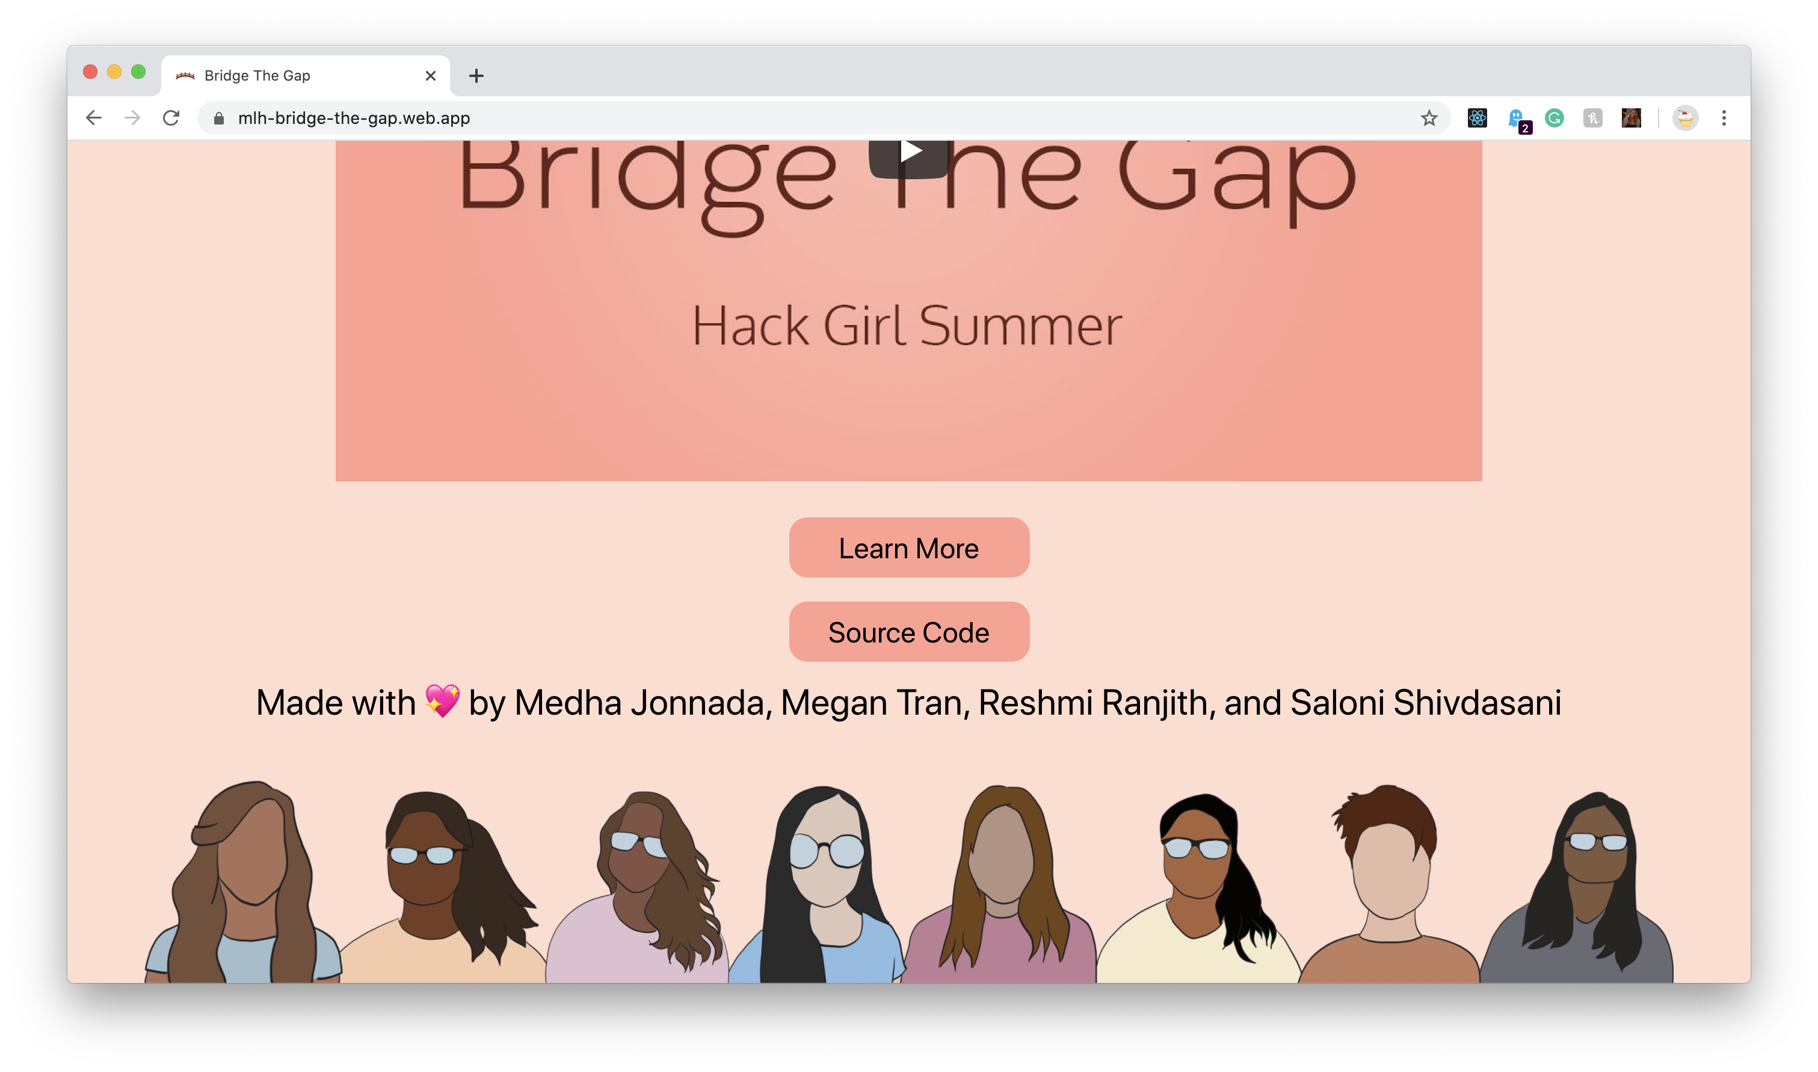
Task: Close the Bridge The Gap tab
Action: point(431,75)
